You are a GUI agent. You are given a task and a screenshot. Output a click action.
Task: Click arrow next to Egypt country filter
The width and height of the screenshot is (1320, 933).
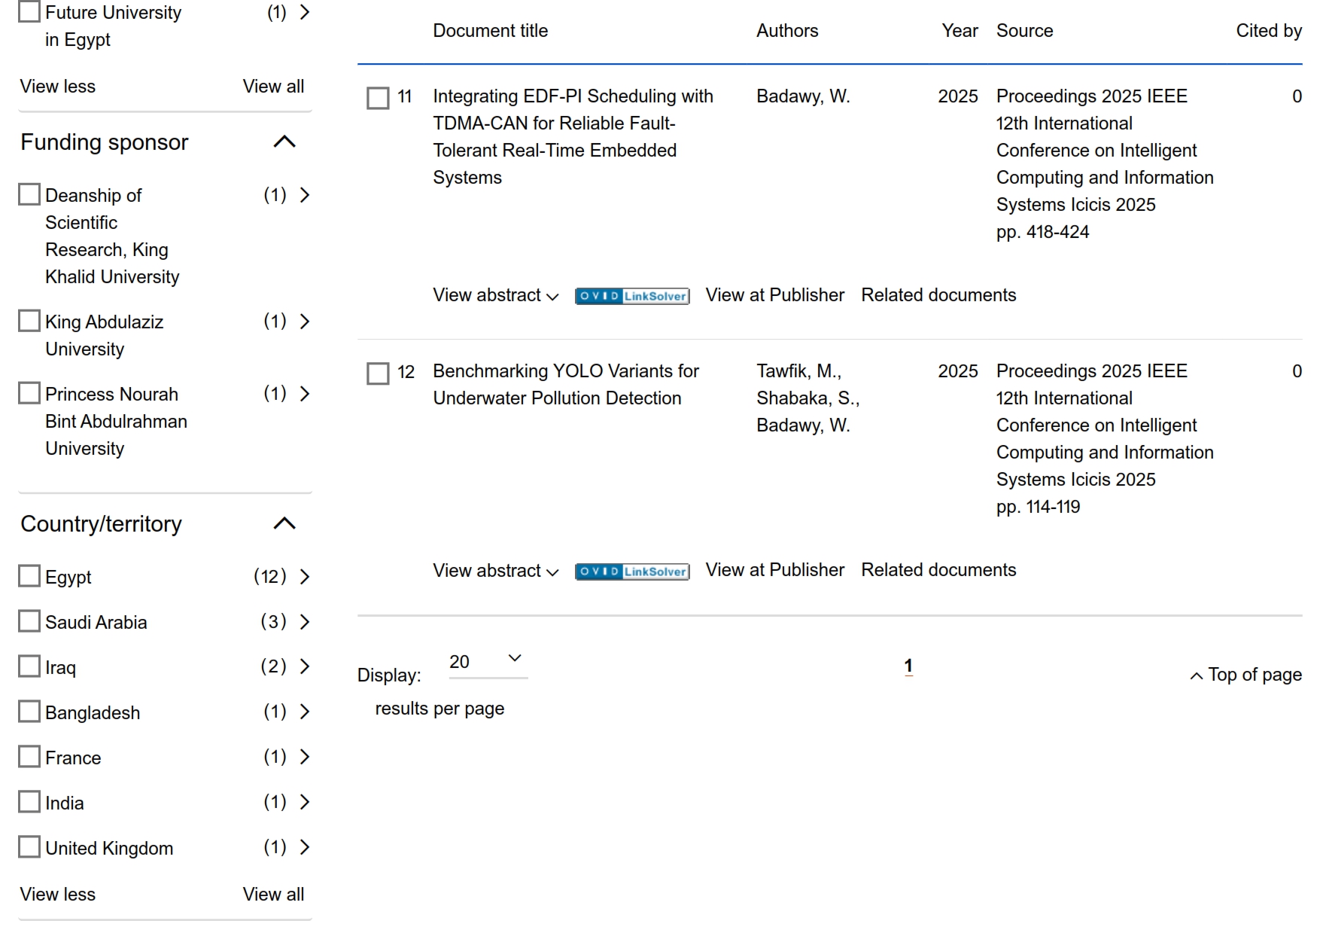[x=305, y=577]
